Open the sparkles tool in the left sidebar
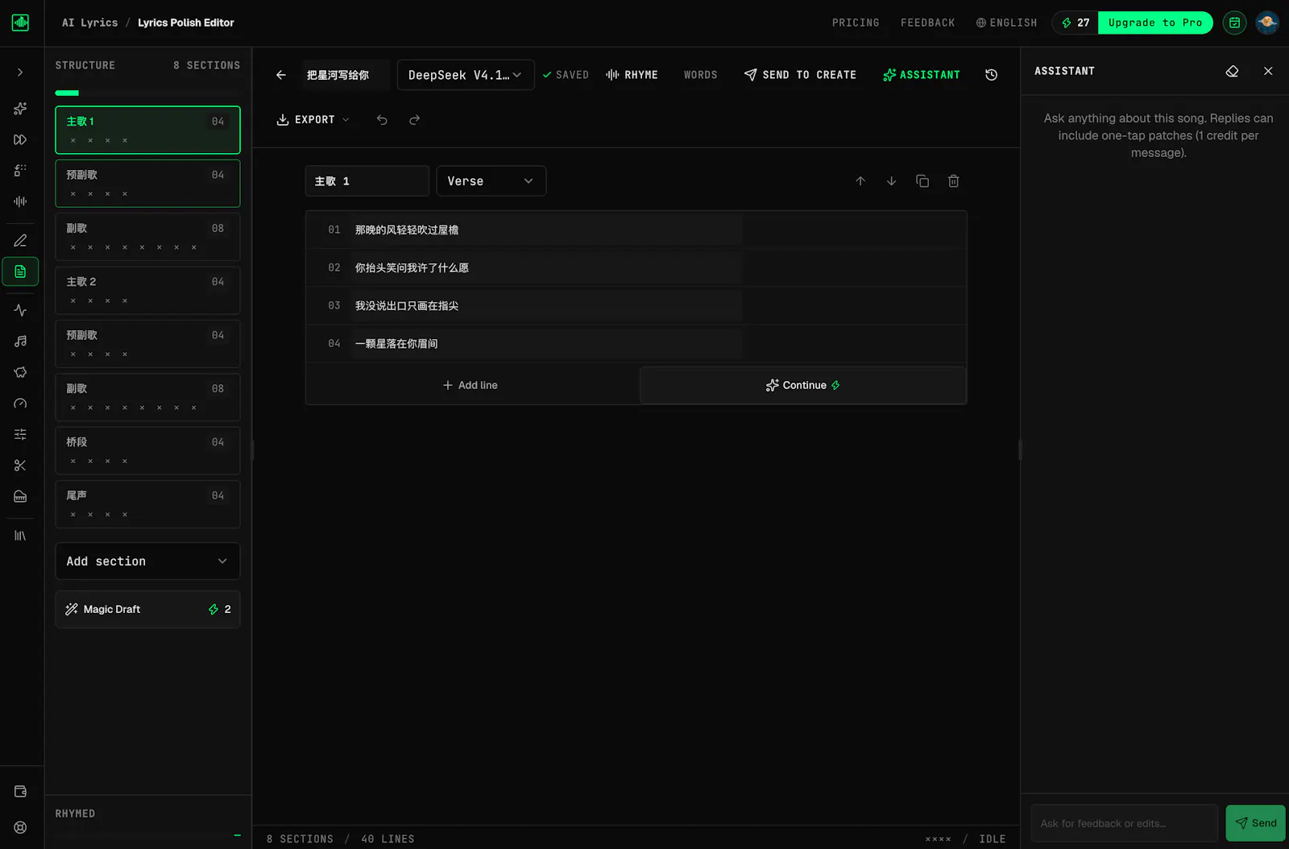Screen dimensions: 1289x849 click(20, 108)
